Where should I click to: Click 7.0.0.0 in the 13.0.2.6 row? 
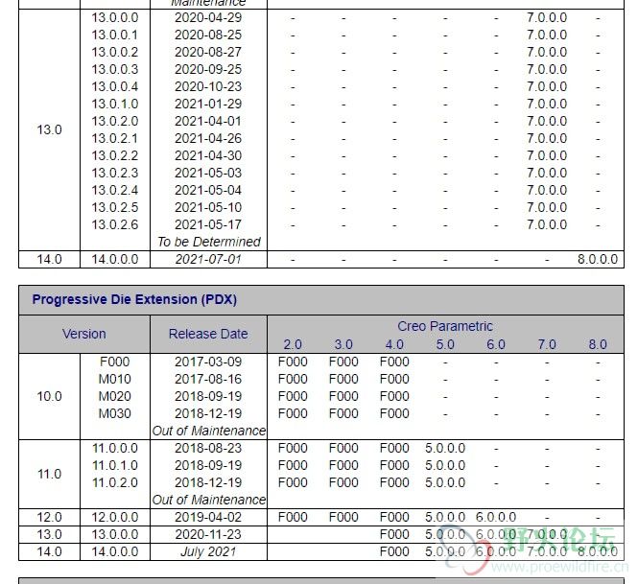tap(547, 225)
